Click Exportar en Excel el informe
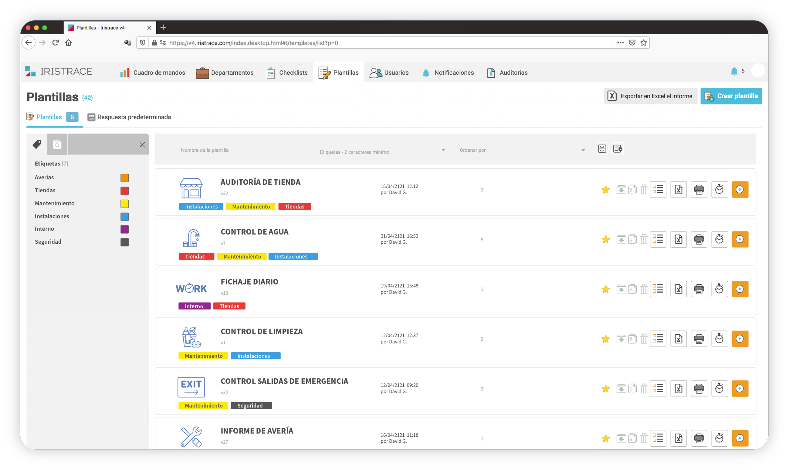789x470 pixels. coord(650,96)
